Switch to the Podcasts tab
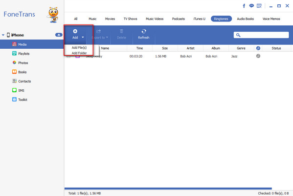The height and width of the screenshot is (196, 293). [x=178, y=19]
